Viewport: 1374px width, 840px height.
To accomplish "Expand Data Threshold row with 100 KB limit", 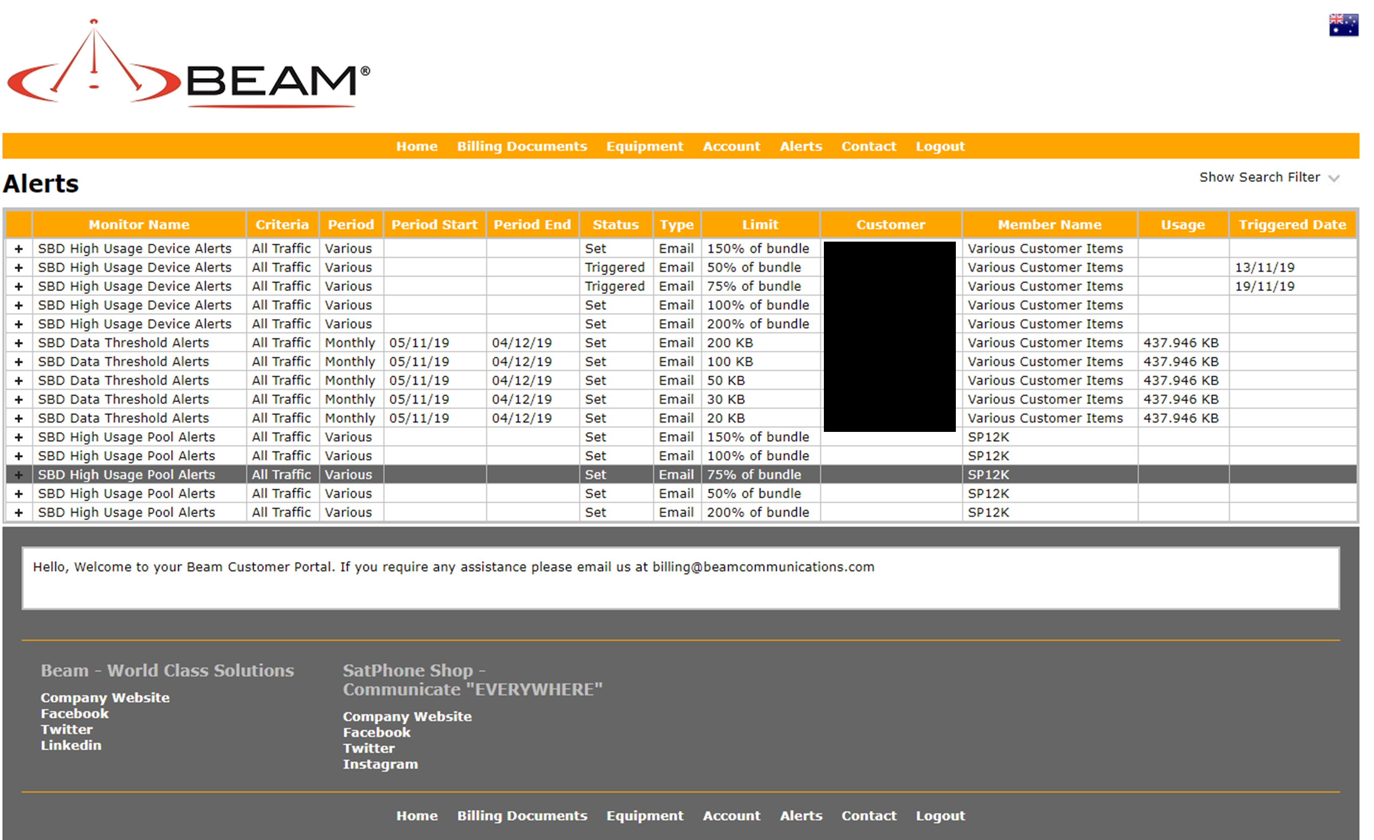I will pyautogui.click(x=18, y=362).
